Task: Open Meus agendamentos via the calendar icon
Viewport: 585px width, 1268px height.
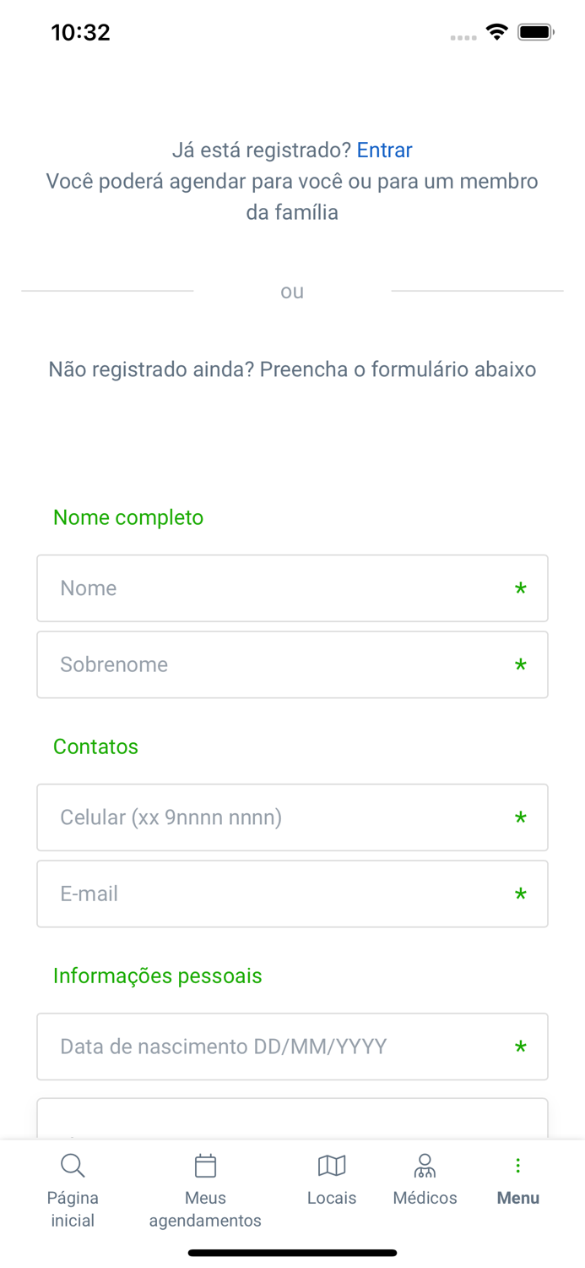Action: pos(205,1165)
